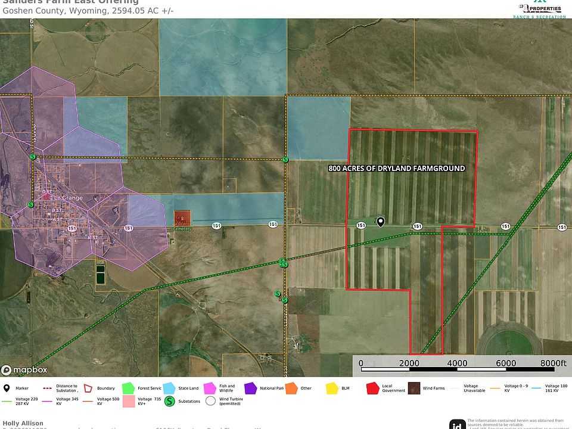Image resolution: width=572 pixels, height=429 pixels.
Task: Click the Wind Farms brown legend icon
Action: (414, 388)
